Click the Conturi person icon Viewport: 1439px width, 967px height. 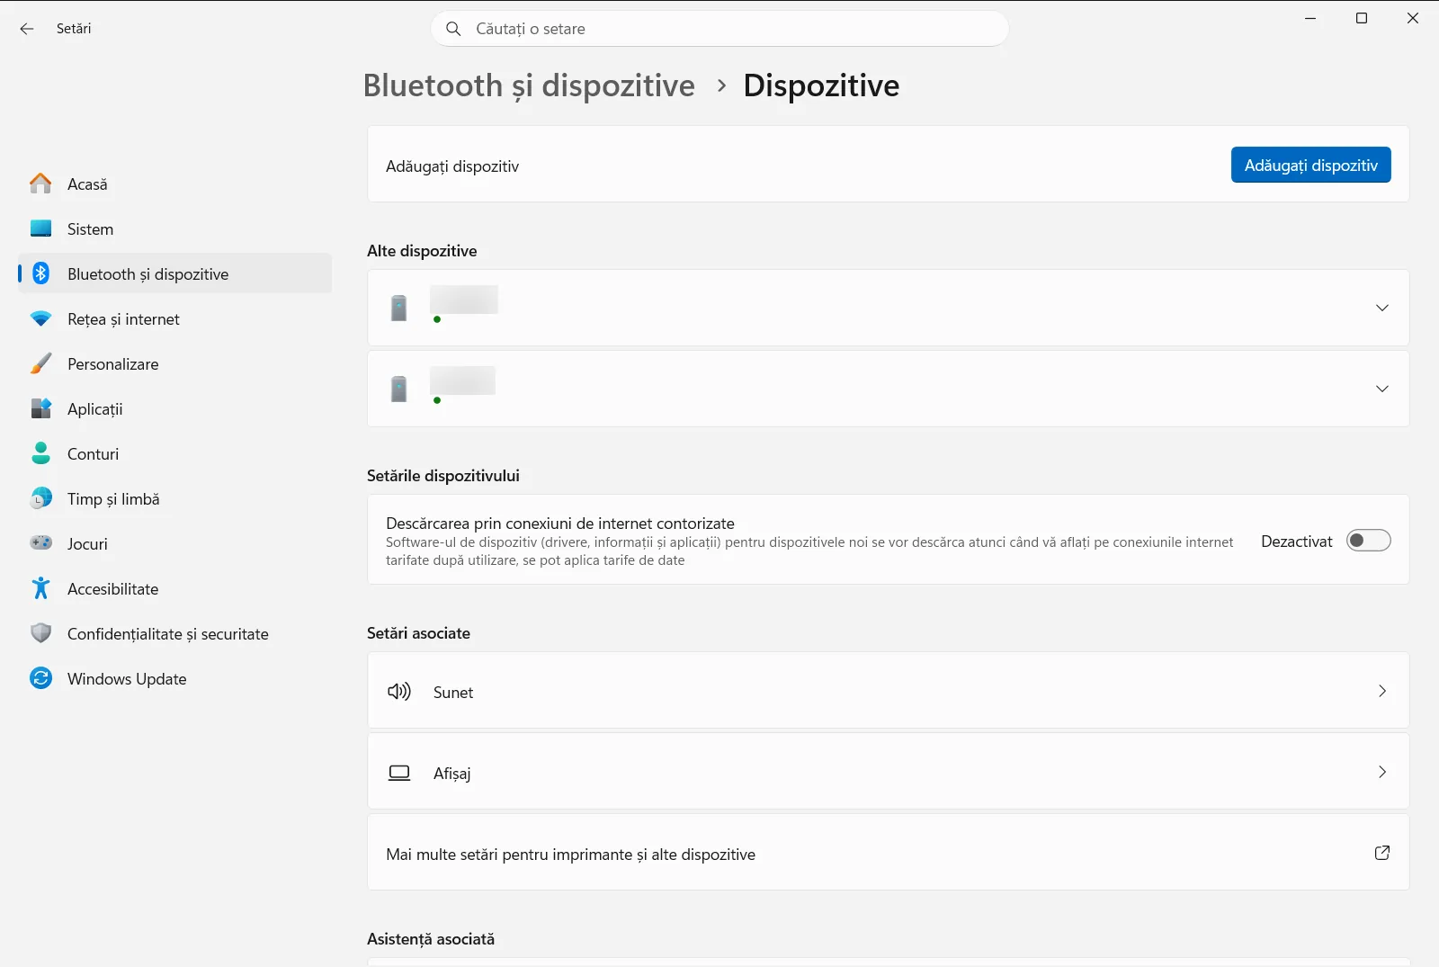point(40,453)
